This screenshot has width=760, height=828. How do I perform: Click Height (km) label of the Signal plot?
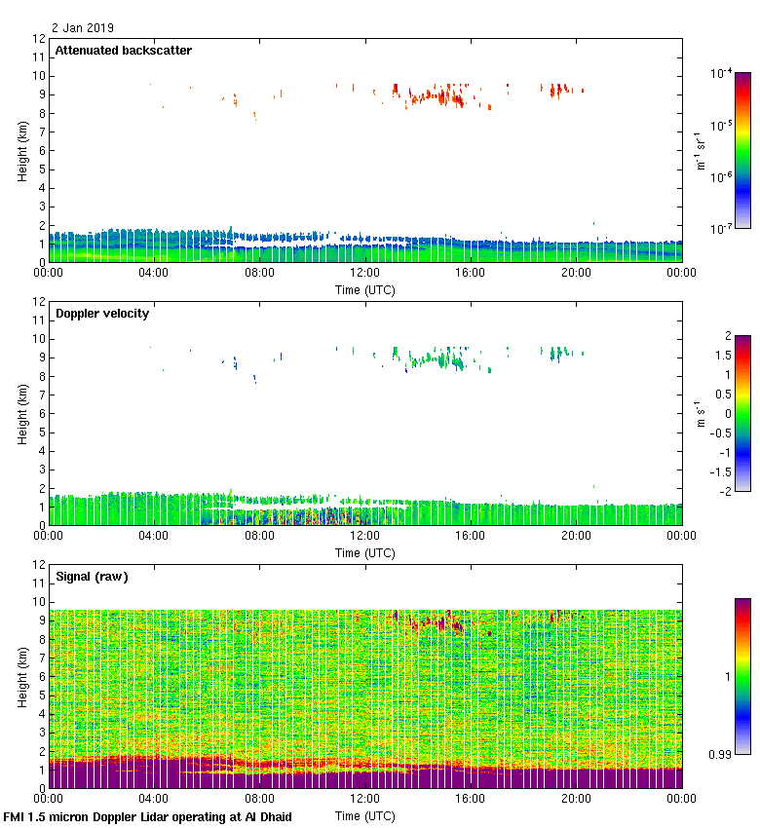[x=20, y=676]
